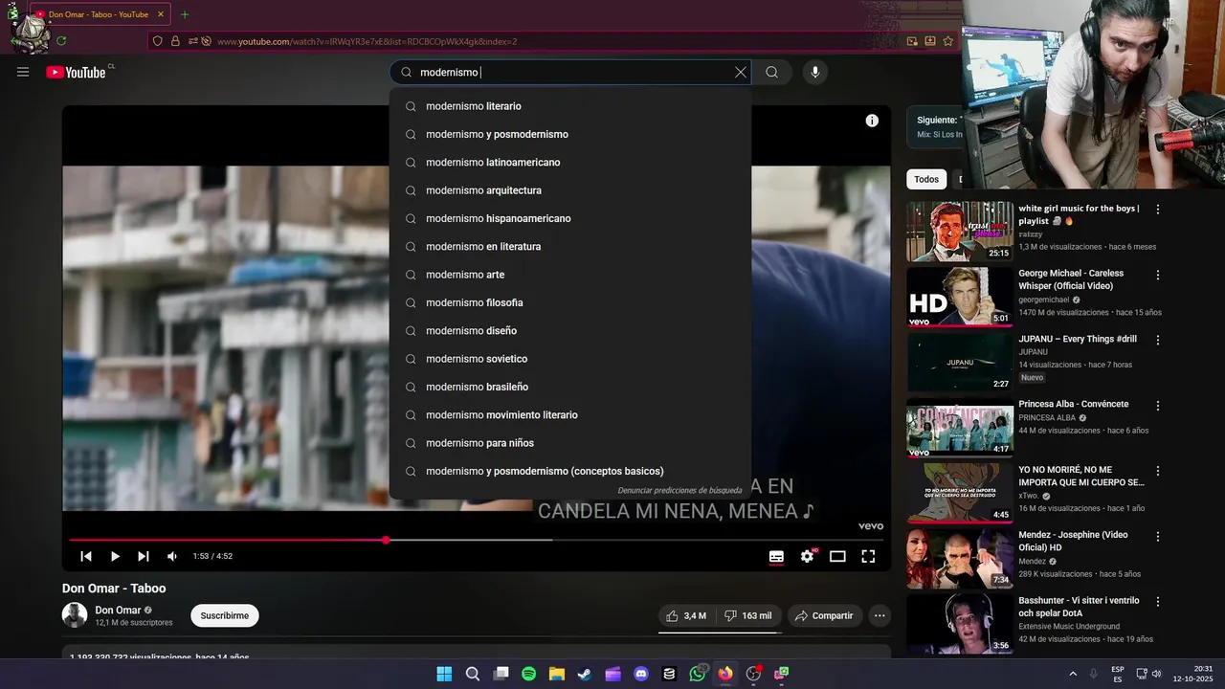1225x689 pixels.
Task: Toggle subtitles on the player
Action: [x=776, y=556]
